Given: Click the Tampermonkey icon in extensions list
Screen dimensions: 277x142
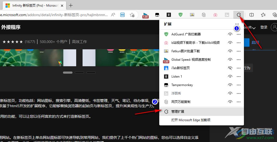Looking at the screenshot, I should [166, 85].
